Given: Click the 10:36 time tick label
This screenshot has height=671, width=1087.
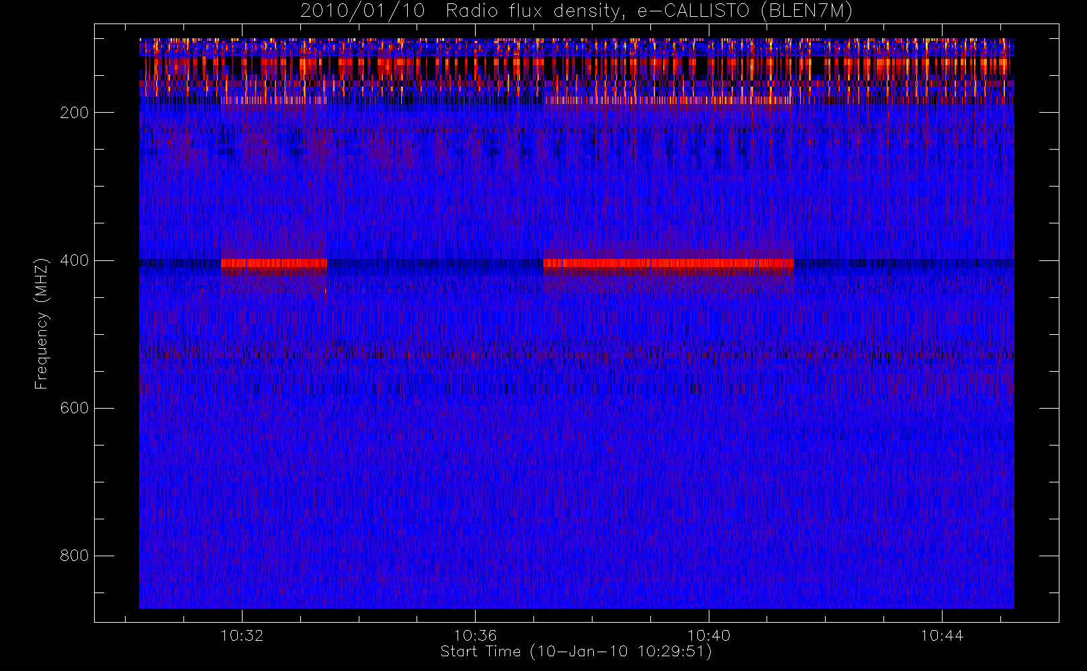Looking at the screenshot, I should [475, 635].
